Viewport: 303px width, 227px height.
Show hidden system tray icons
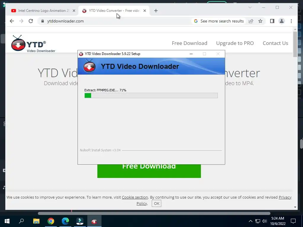point(250,221)
